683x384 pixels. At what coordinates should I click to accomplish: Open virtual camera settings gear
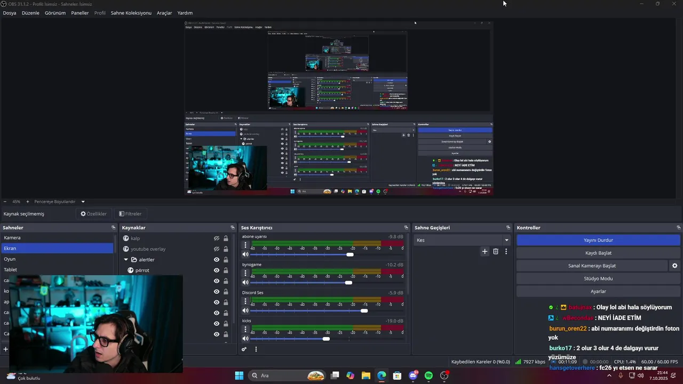674,266
